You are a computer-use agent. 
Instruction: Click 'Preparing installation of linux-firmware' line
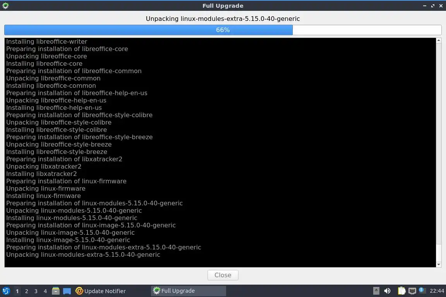pos(66,181)
